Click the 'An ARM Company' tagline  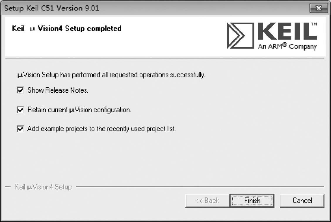[x=287, y=47]
